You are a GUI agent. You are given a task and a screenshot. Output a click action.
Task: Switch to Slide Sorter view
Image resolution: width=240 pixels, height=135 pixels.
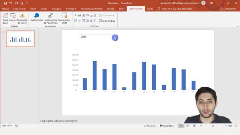pos(187,126)
